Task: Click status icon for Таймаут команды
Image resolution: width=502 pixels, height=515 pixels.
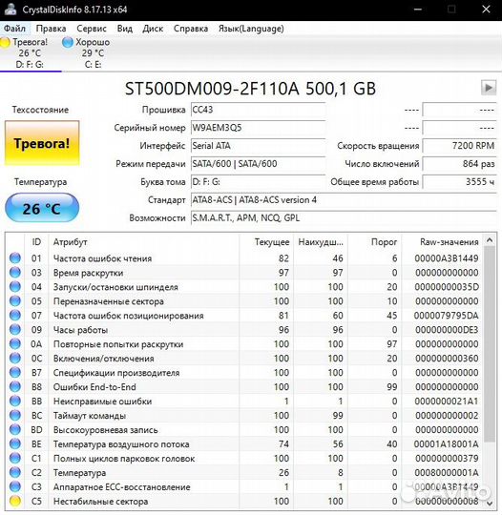Action: click(15, 416)
